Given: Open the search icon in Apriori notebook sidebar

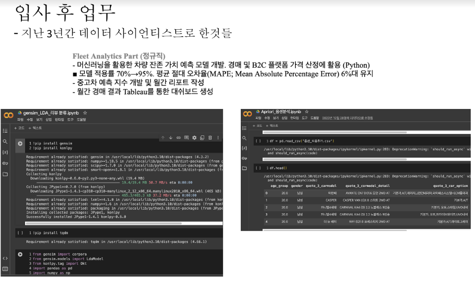Looking at the screenshot, I should 245,138.
